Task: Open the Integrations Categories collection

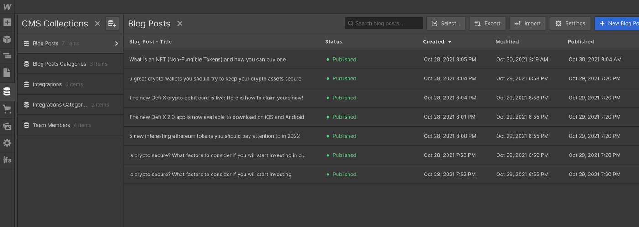Action: (71, 105)
